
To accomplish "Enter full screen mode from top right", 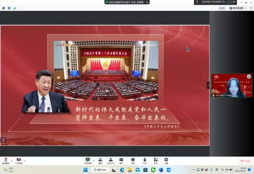I will 251,8.
